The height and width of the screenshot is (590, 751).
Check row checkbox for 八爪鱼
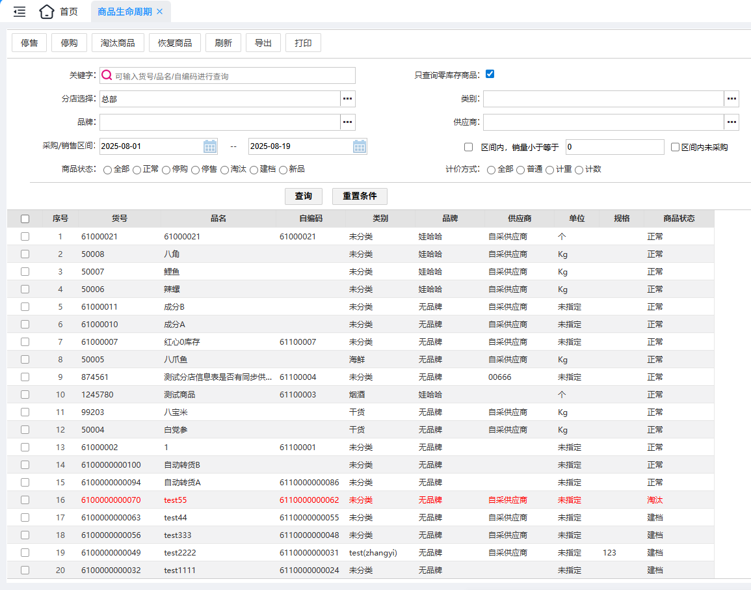coord(25,360)
